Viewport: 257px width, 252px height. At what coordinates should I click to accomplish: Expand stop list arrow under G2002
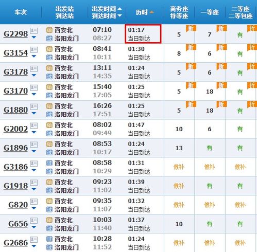coord(34,132)
